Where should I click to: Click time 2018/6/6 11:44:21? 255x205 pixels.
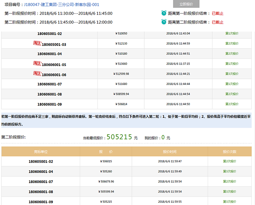pos(178,74)
